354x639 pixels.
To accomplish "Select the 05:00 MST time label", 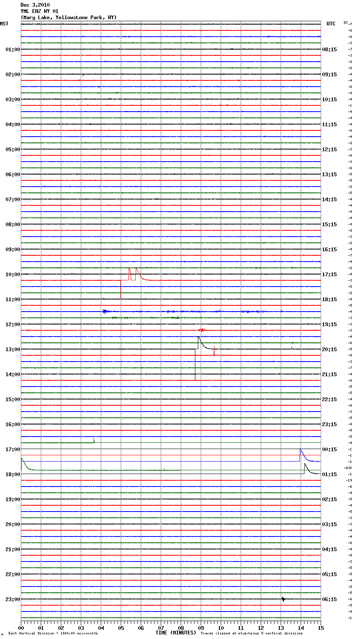I will 13,149.
